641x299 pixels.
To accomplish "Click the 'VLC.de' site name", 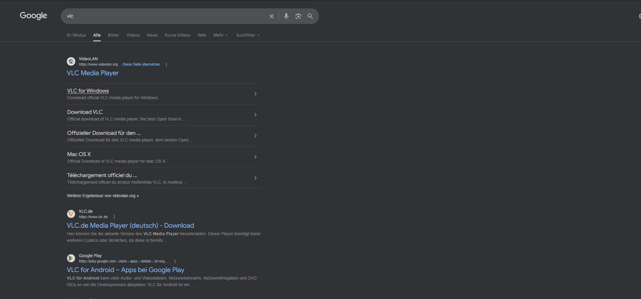I will (x=86, y=211).
